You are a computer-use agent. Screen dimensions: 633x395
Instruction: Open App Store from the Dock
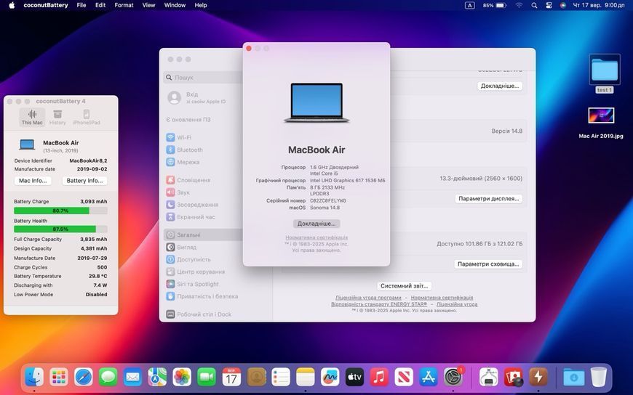point(429,378)
